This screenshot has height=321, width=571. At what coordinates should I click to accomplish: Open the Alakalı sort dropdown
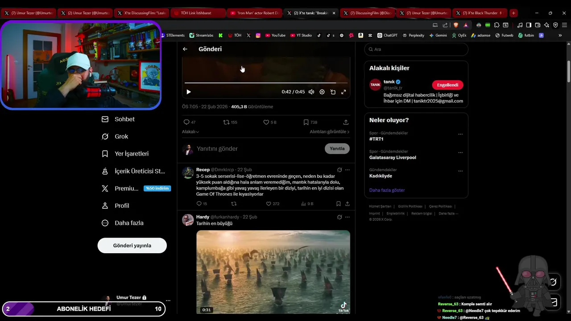pos(190,132)
